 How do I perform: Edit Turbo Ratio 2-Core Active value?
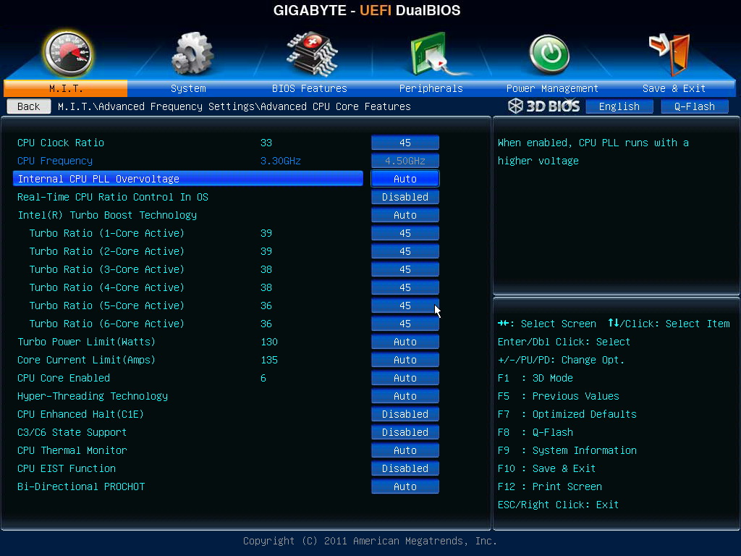405,251
